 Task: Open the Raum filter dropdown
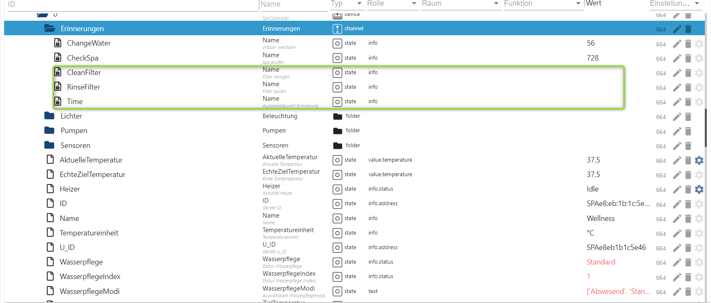point(496,4)
